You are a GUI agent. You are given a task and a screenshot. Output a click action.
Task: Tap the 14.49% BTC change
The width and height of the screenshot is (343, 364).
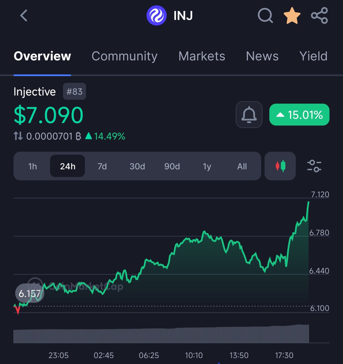105,136
